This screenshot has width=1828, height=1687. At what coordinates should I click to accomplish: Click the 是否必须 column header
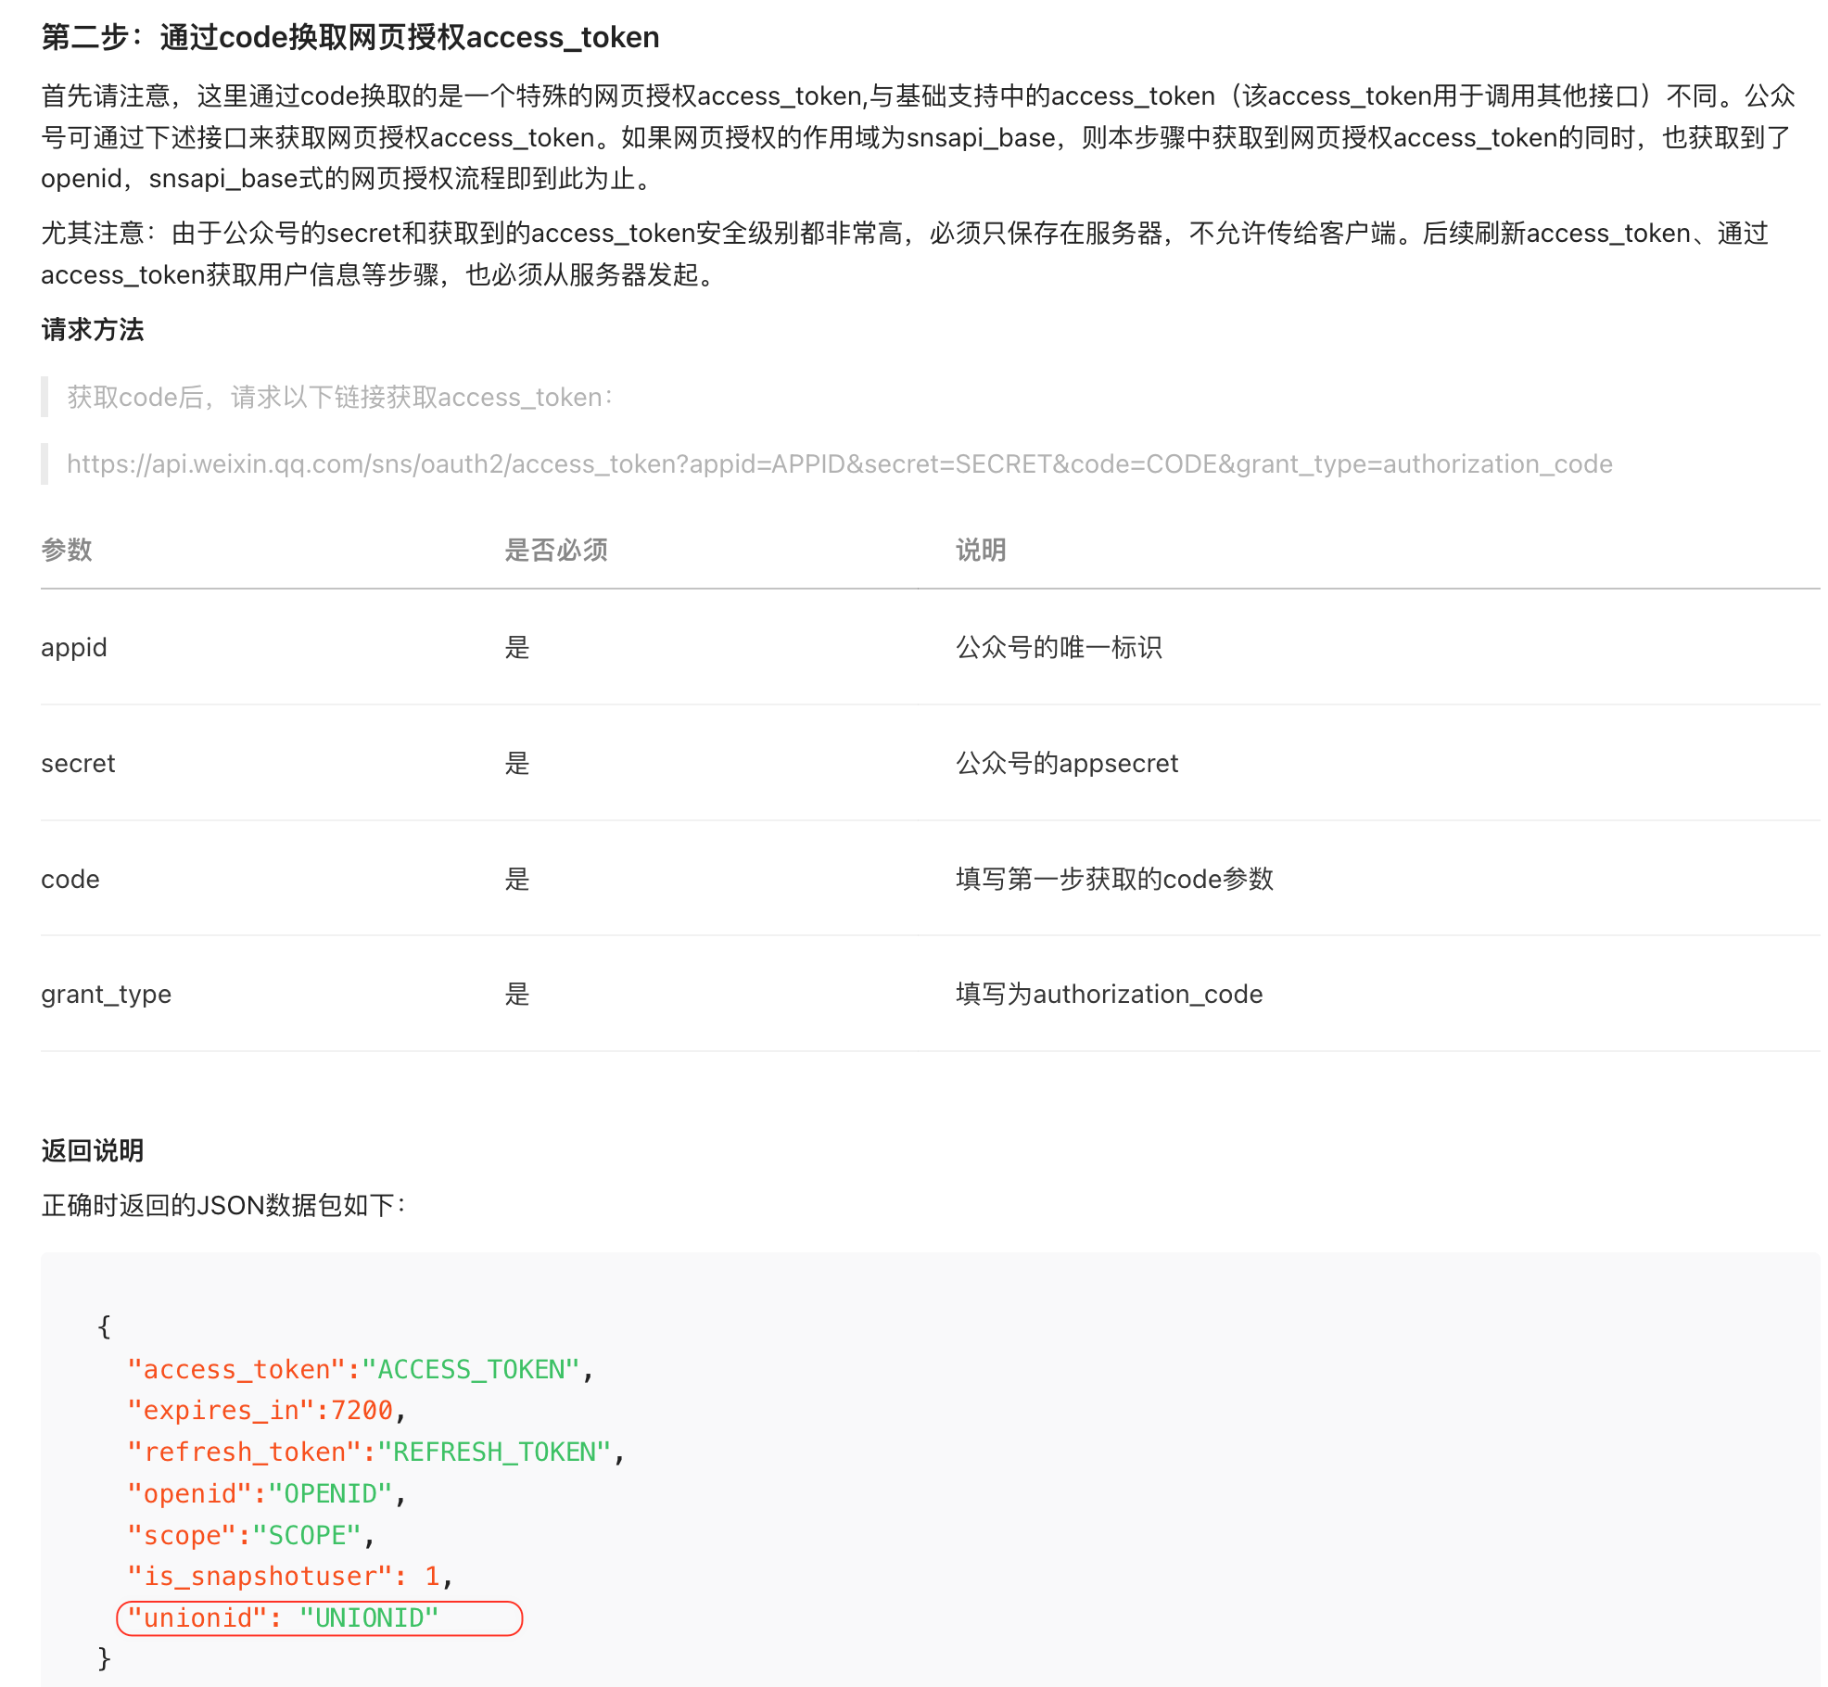[555, 550]
